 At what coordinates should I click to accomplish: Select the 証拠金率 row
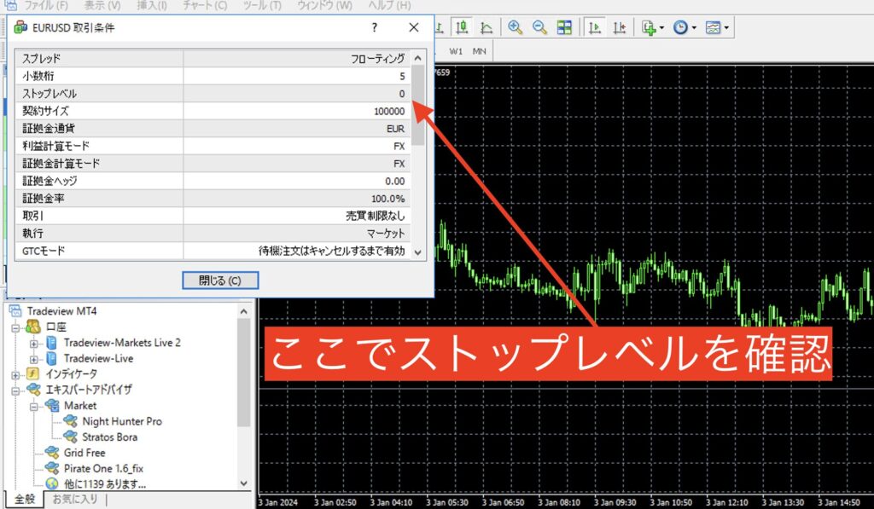coord(213,199)
